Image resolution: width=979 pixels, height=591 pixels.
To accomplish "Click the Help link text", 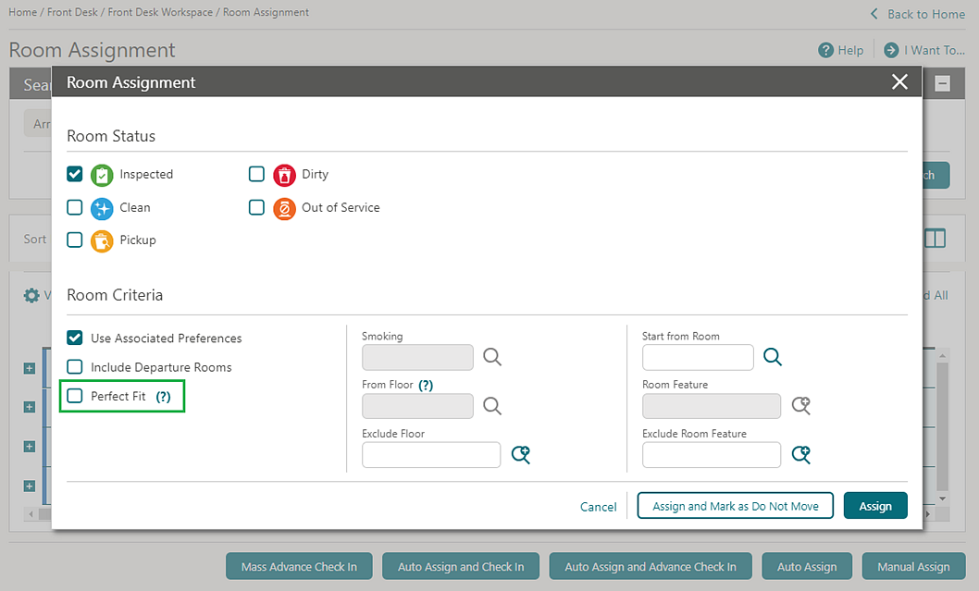I will tap(850, 50).
